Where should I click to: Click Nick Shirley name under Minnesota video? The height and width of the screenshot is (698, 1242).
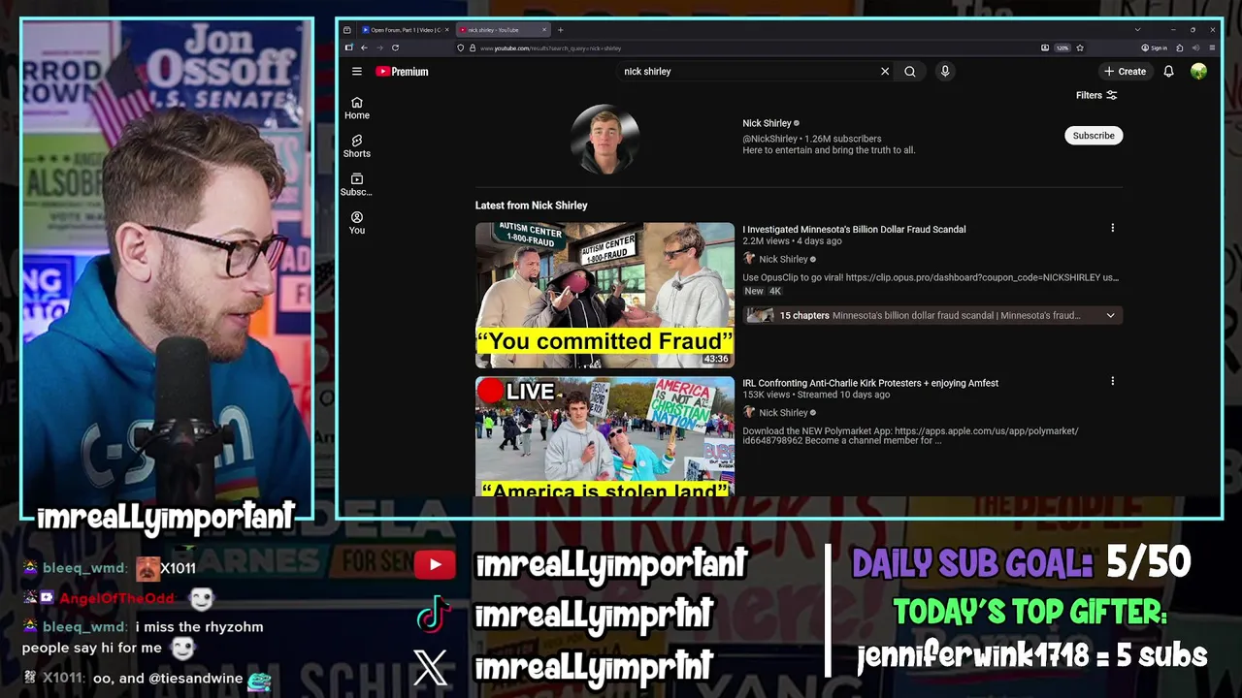coord(783,259)
